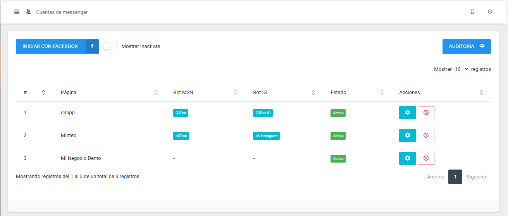The image size is (508, 216).
Task: Click deactivate icon for c3app row
Action: pyautogui.click(x=426, y=113)
